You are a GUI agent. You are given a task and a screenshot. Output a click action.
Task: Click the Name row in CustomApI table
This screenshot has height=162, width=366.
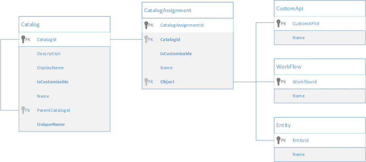(x=299, y=38)
